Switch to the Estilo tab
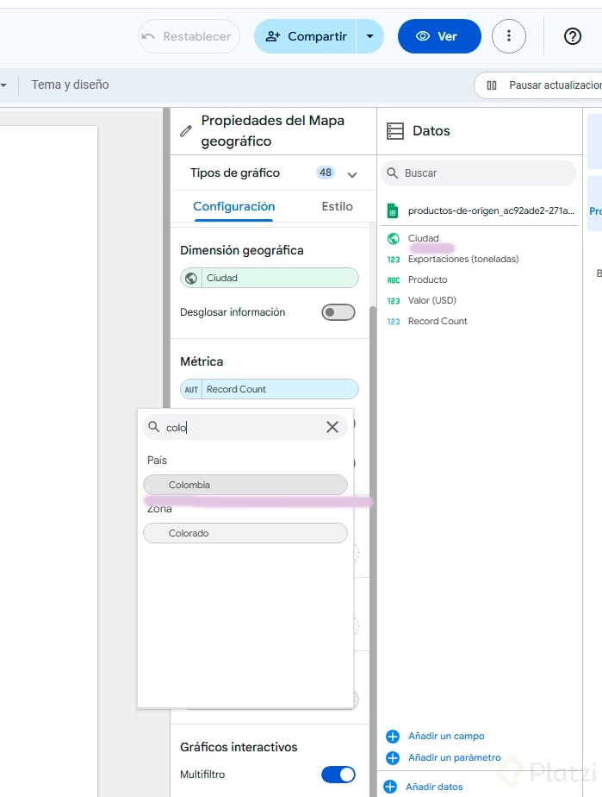The height and width of the screenshot is (797, 602). (x=337, y=206)
